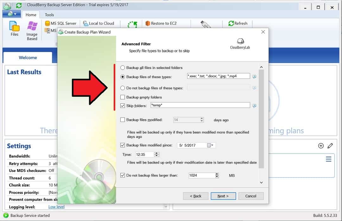342x221 pixels.
Task: Switch to the Home ribbon tab
Action: point(31,15)
